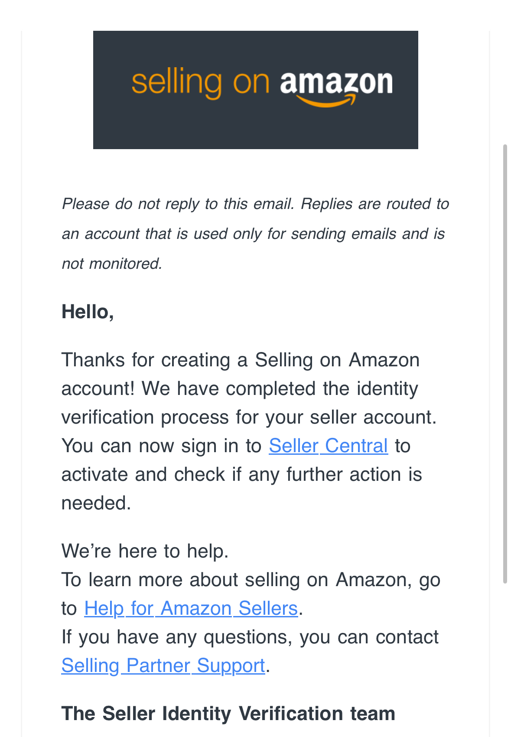Open the Seller Central link

click(328, 446)
